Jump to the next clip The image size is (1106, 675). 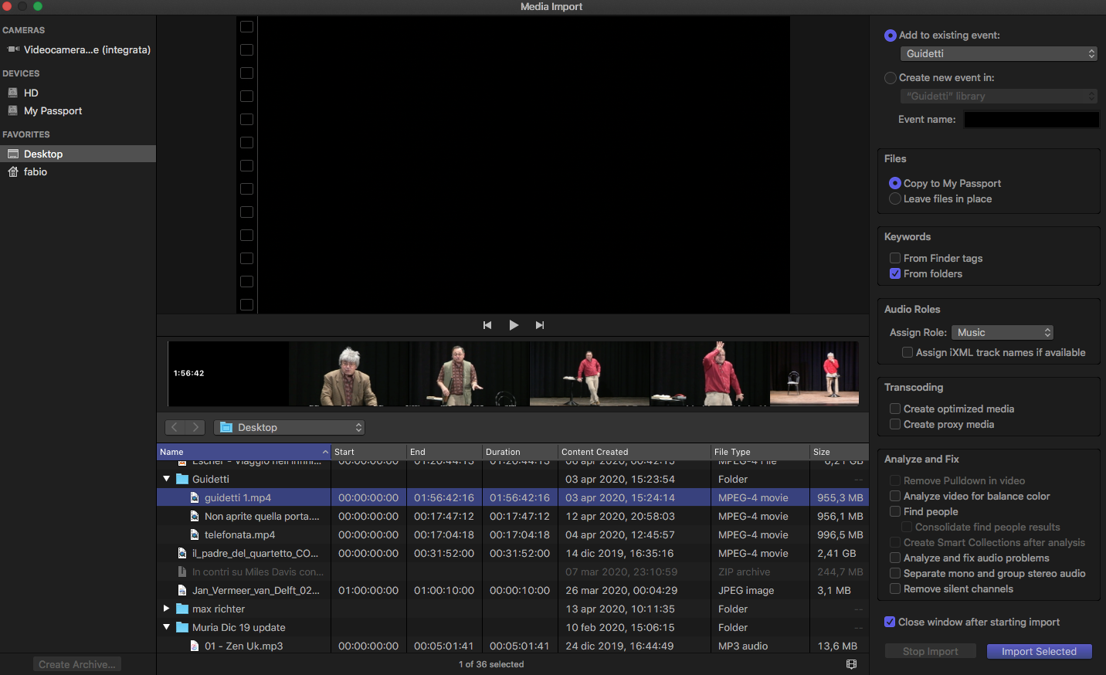pyautogui.click(x=540, y=325)
